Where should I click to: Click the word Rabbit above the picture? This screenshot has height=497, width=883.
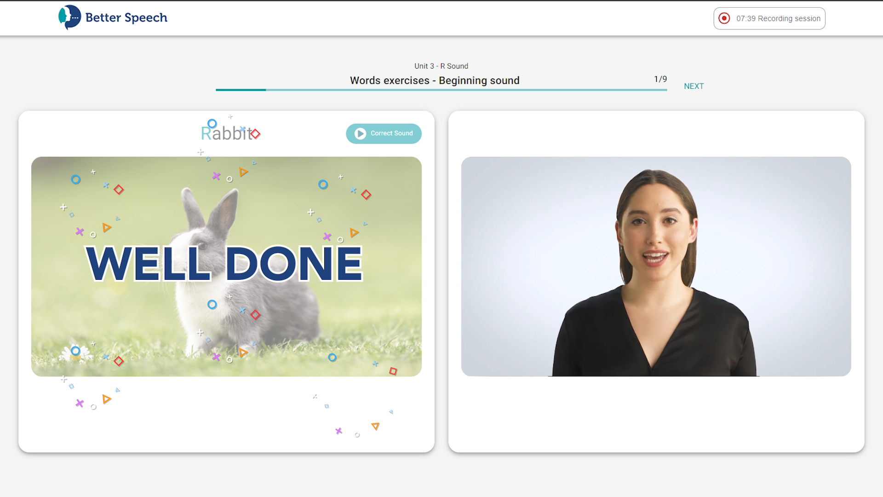(x=227, y=133)
